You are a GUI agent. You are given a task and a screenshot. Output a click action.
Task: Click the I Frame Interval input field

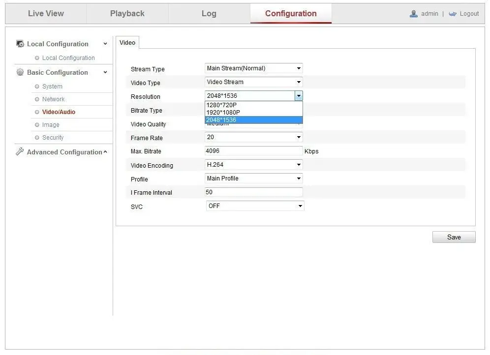point(253,192)
